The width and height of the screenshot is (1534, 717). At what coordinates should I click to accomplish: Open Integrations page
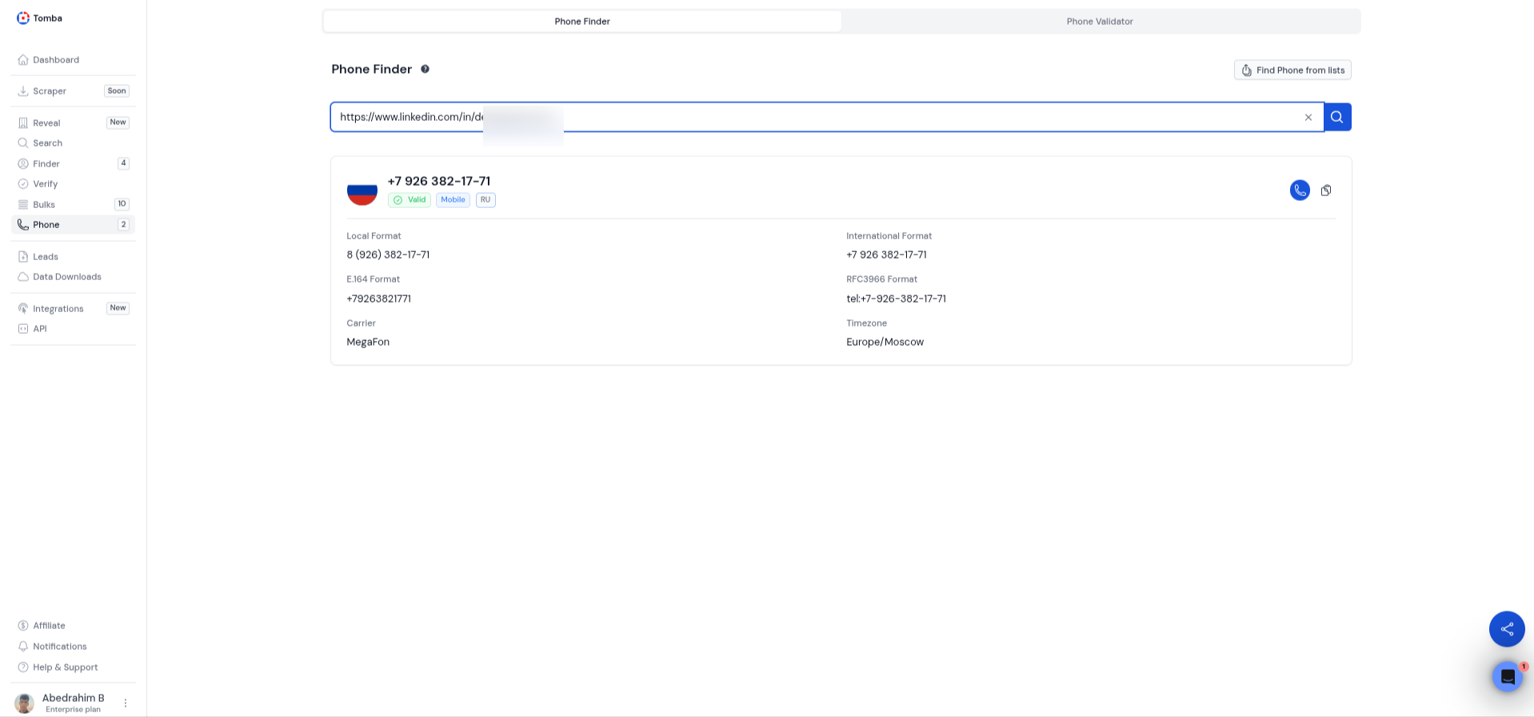pos(58,309)
